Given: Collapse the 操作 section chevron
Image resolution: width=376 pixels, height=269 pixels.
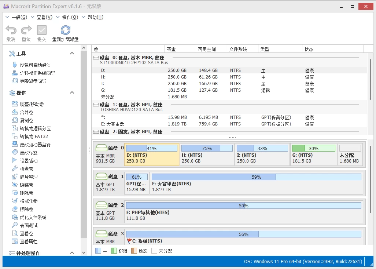Looking at the screenshot, I should click(x=72, y=92).
